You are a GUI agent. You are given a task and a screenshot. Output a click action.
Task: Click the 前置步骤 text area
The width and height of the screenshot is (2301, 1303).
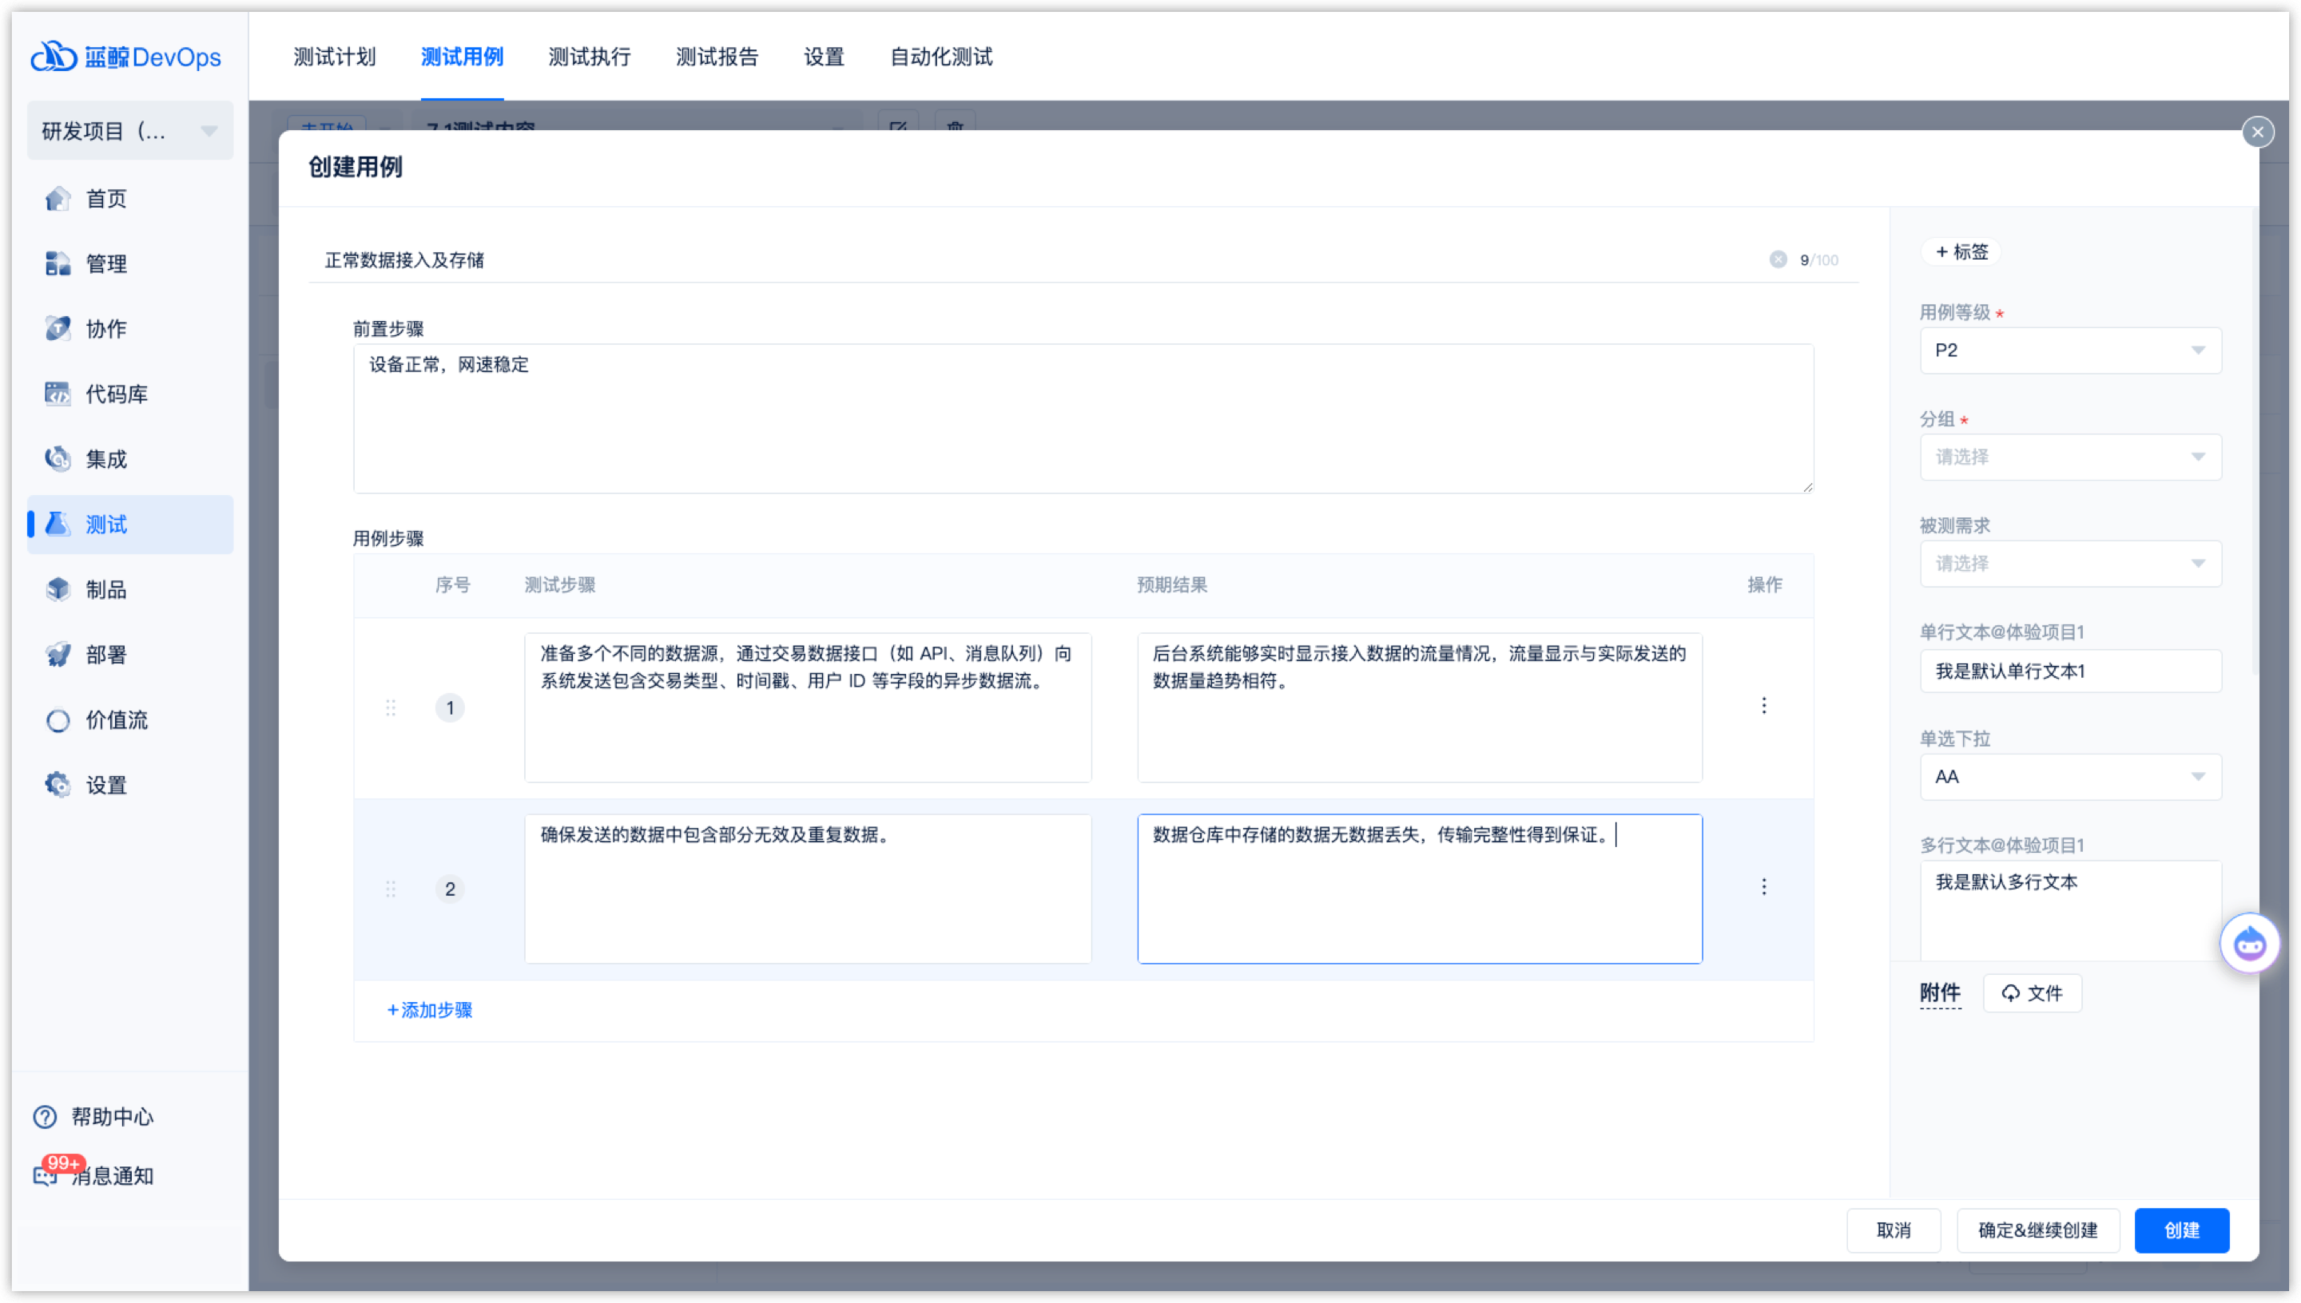[1083, 419]
